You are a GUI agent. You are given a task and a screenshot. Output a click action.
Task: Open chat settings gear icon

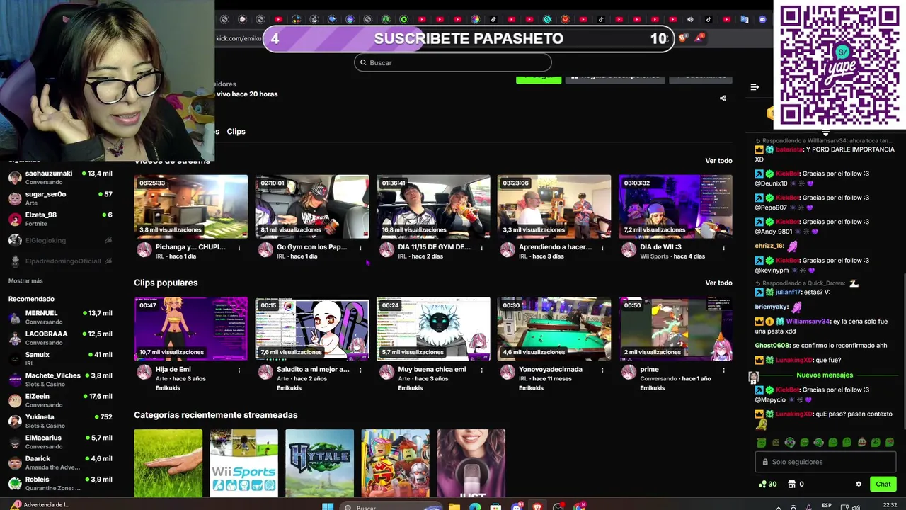tap(859, 484)
